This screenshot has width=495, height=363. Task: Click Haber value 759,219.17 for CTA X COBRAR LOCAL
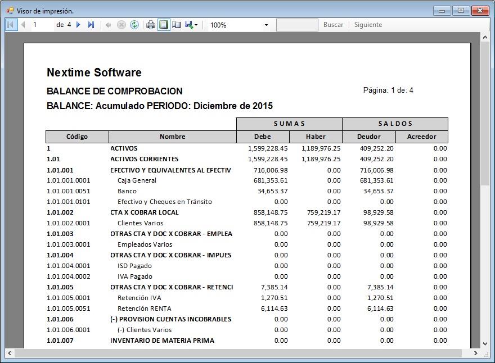(324, 212)
